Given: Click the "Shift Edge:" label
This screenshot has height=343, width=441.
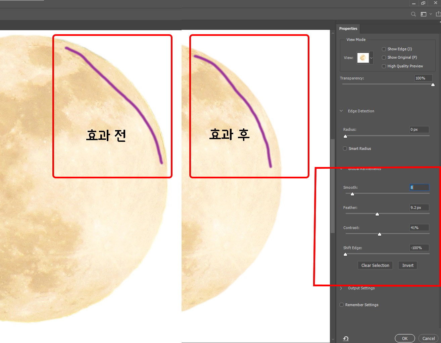Looking at the screenshot, I should pyautogui.click(x=352, y=248).
